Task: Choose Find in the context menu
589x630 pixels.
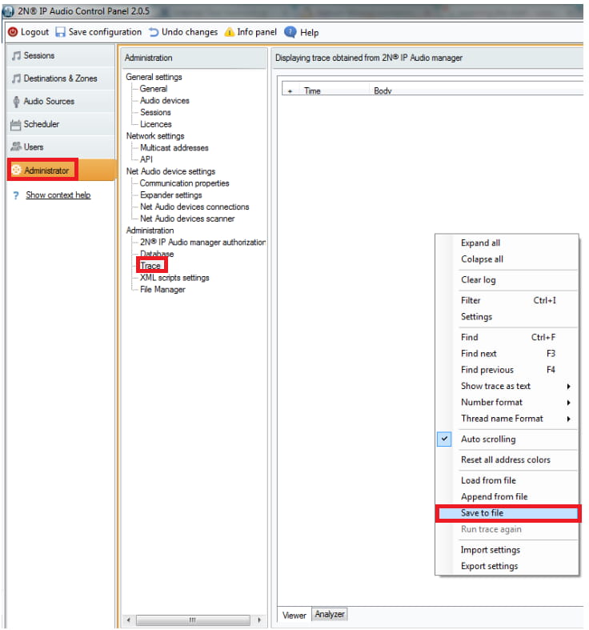Action: [x=469, y=337]
